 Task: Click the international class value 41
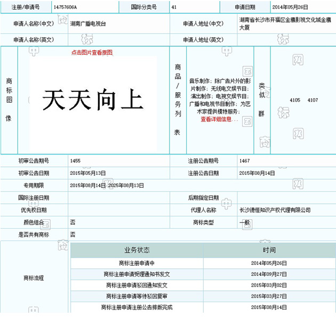(x=174, y=7)
